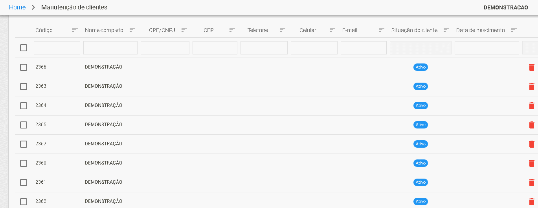The image size is (538, 208).
Task: Select checkbox for client 2367
Action: pyautogui.click(x=24, y=144)
